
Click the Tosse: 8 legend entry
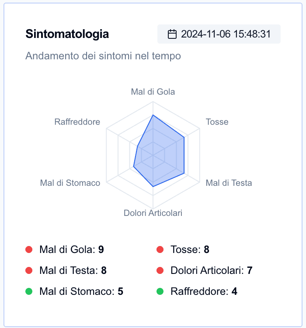183,249
